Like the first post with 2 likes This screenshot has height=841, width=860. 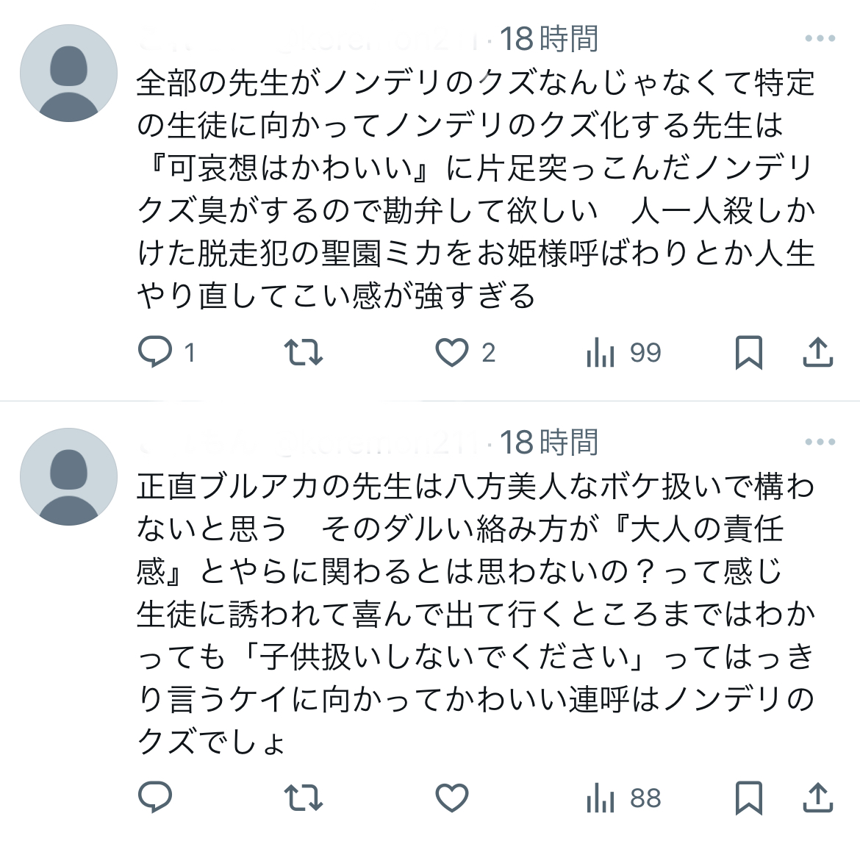452,353
